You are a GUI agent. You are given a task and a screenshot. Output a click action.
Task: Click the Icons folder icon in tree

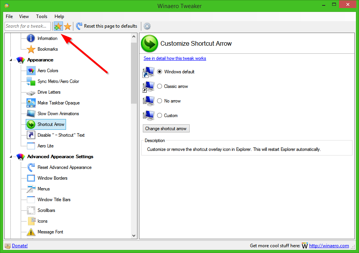(31, 221)
